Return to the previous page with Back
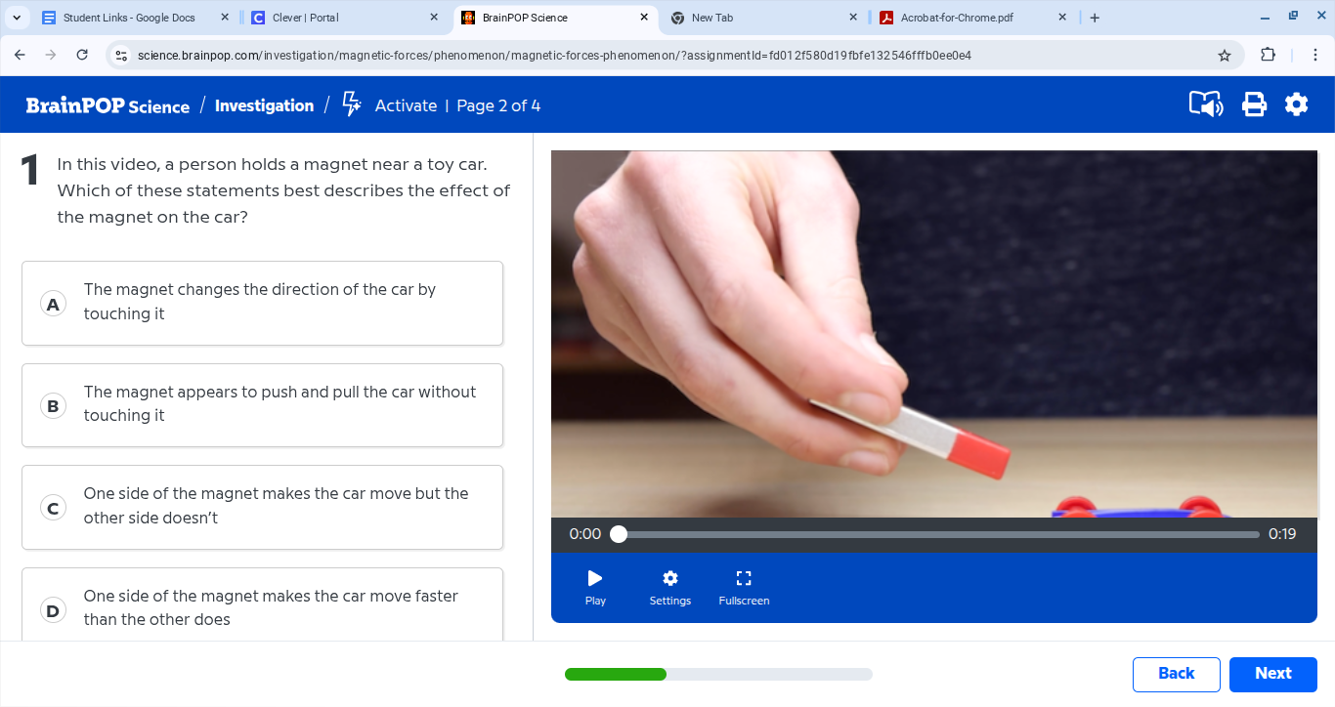 pos(1176,674)
